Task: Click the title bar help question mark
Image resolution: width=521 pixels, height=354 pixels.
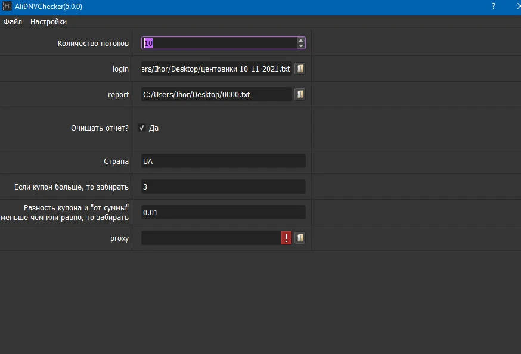Action: click(494, 6)
